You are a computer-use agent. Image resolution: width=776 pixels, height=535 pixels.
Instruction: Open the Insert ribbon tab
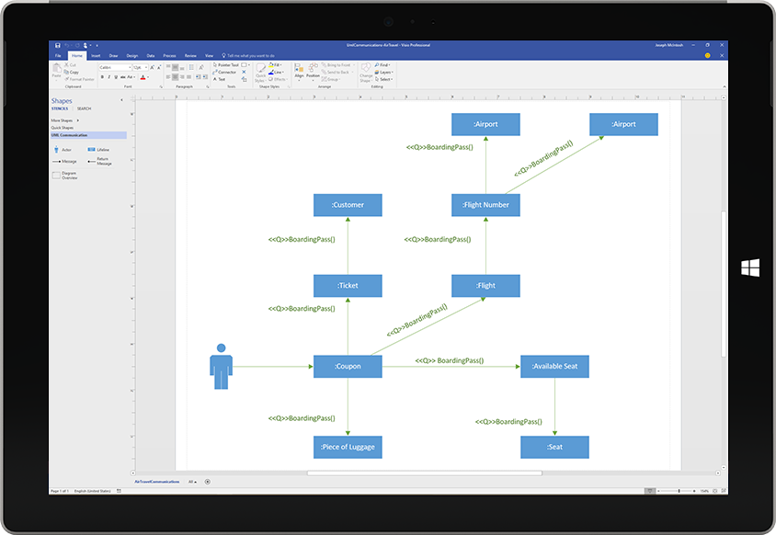(x=96, y=55)
